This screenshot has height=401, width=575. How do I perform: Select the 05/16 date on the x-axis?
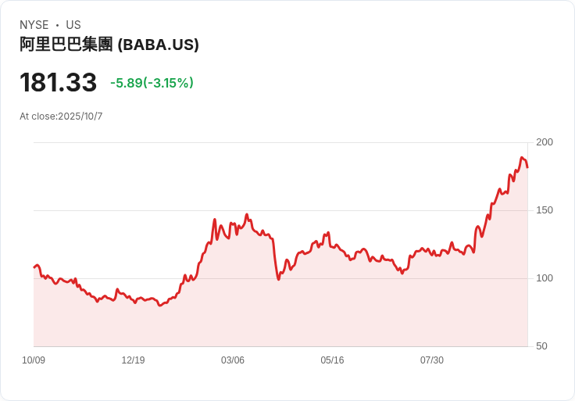[x=332, y=360]
